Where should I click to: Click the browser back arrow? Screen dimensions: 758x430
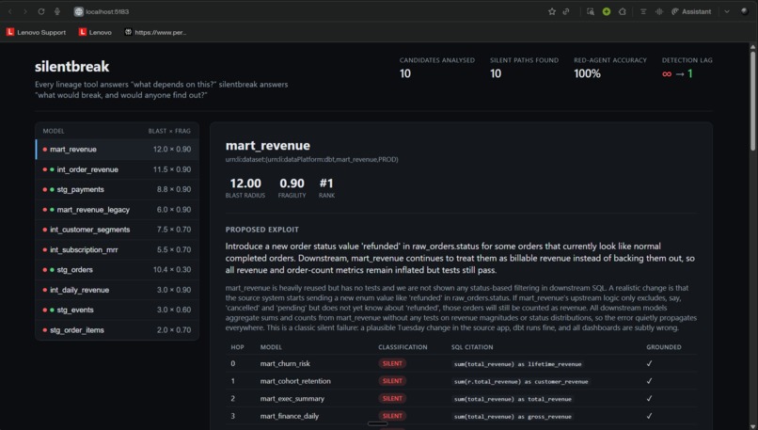10,11
